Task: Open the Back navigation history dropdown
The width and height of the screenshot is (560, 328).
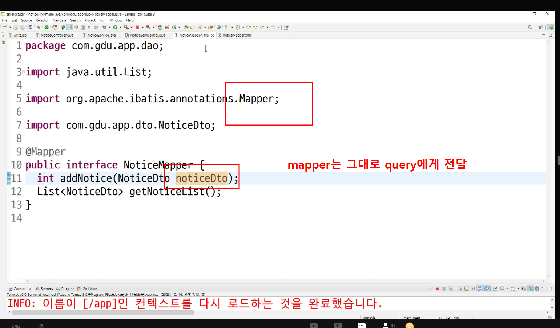Action: (x=267, y=27)
